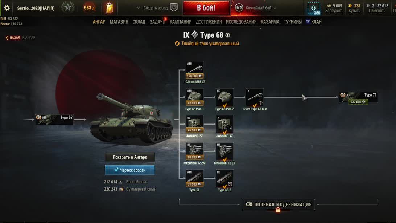Click Показать в Ангаре button
Image resolution: width=396 pixels, height=223 pixels.
tap(129, 157)
